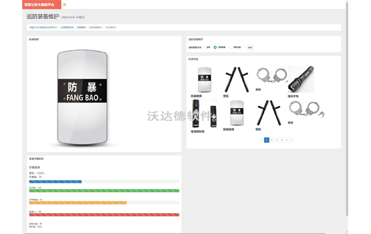The image size is (371, 234).
Task: Click the green striped progress bar
Action: pos(104,190)
